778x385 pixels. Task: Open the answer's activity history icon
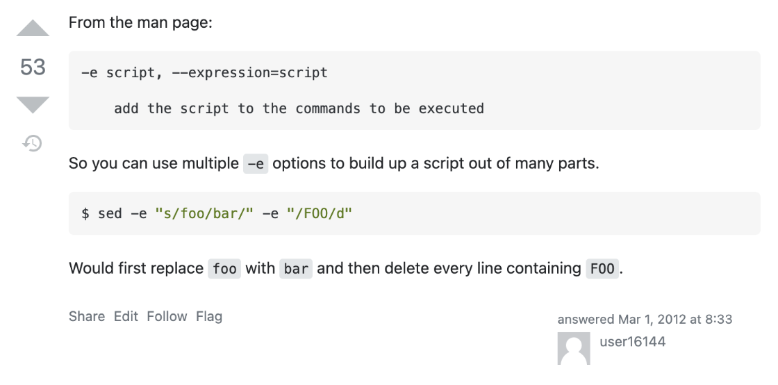tap(32, 143)
